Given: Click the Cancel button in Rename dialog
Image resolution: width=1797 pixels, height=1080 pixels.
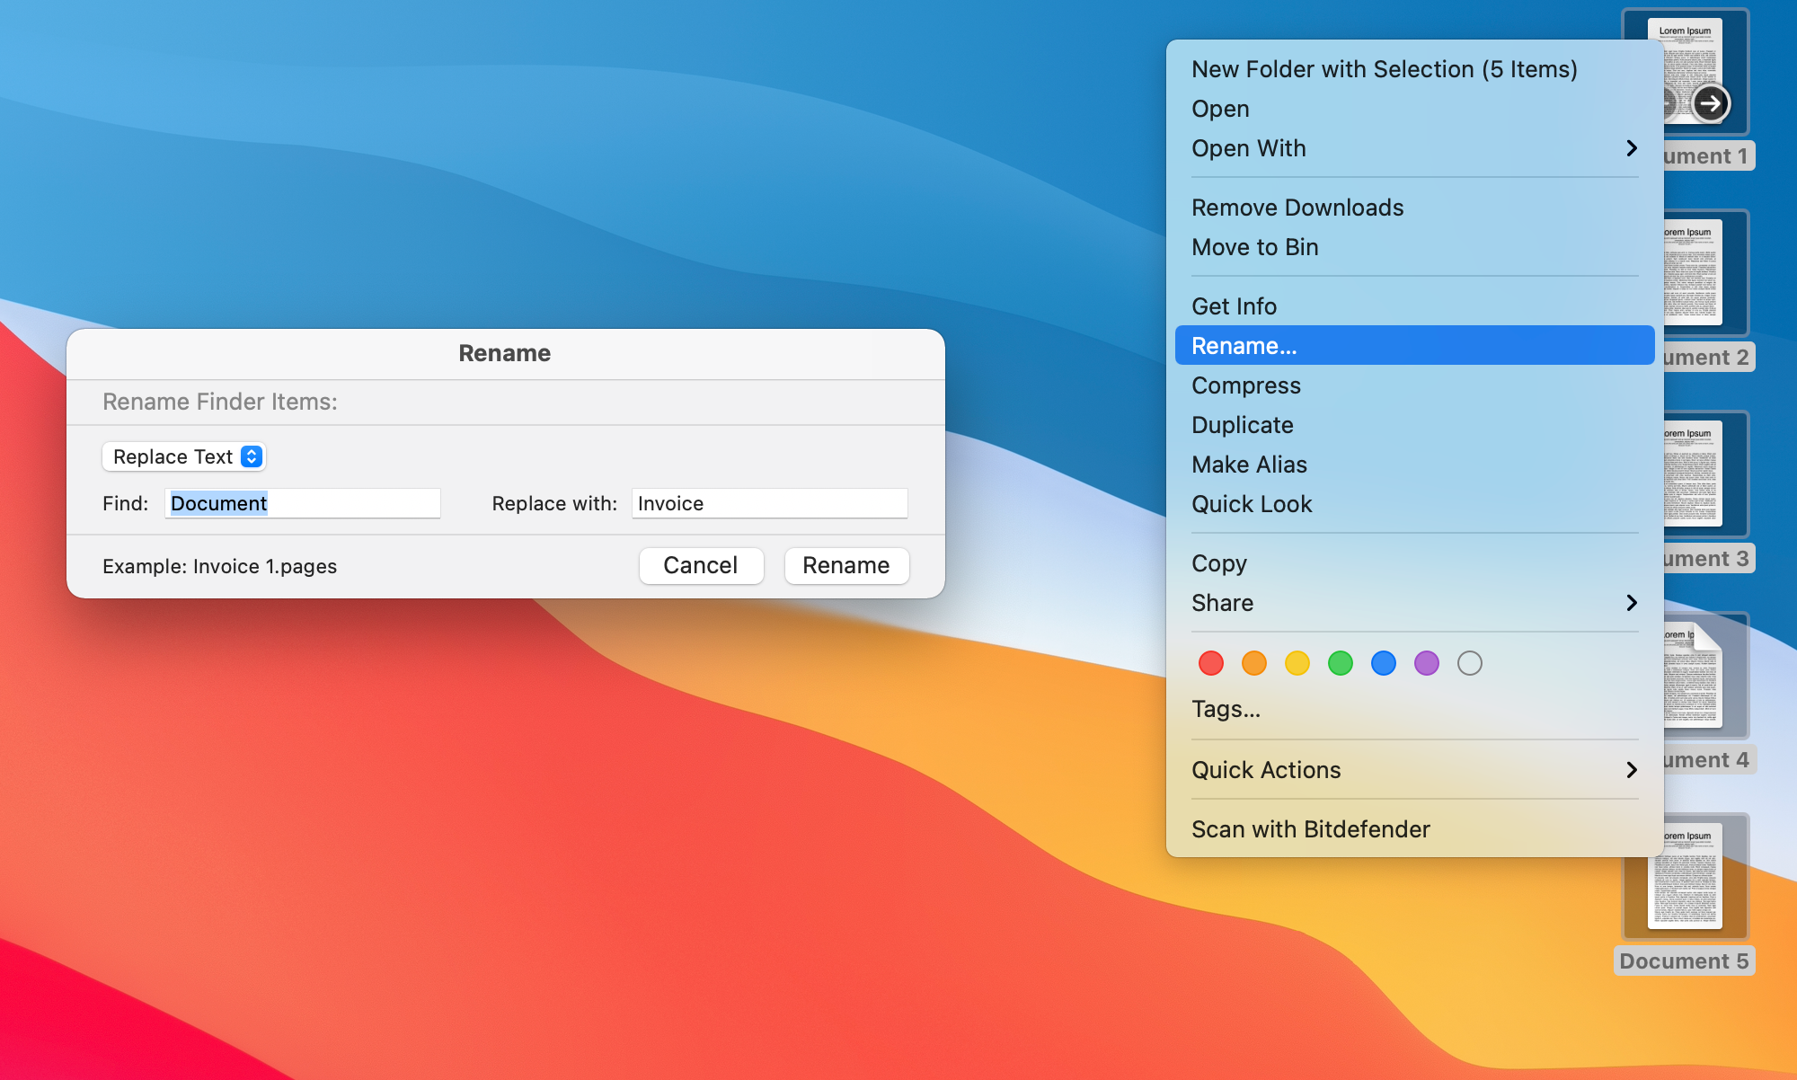Looking at the screenshot, I should pos(701,565).
